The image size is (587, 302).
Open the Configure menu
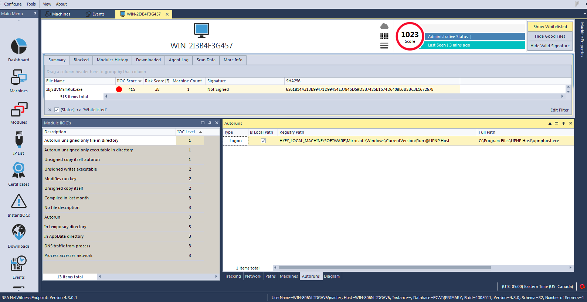(13, 4)
